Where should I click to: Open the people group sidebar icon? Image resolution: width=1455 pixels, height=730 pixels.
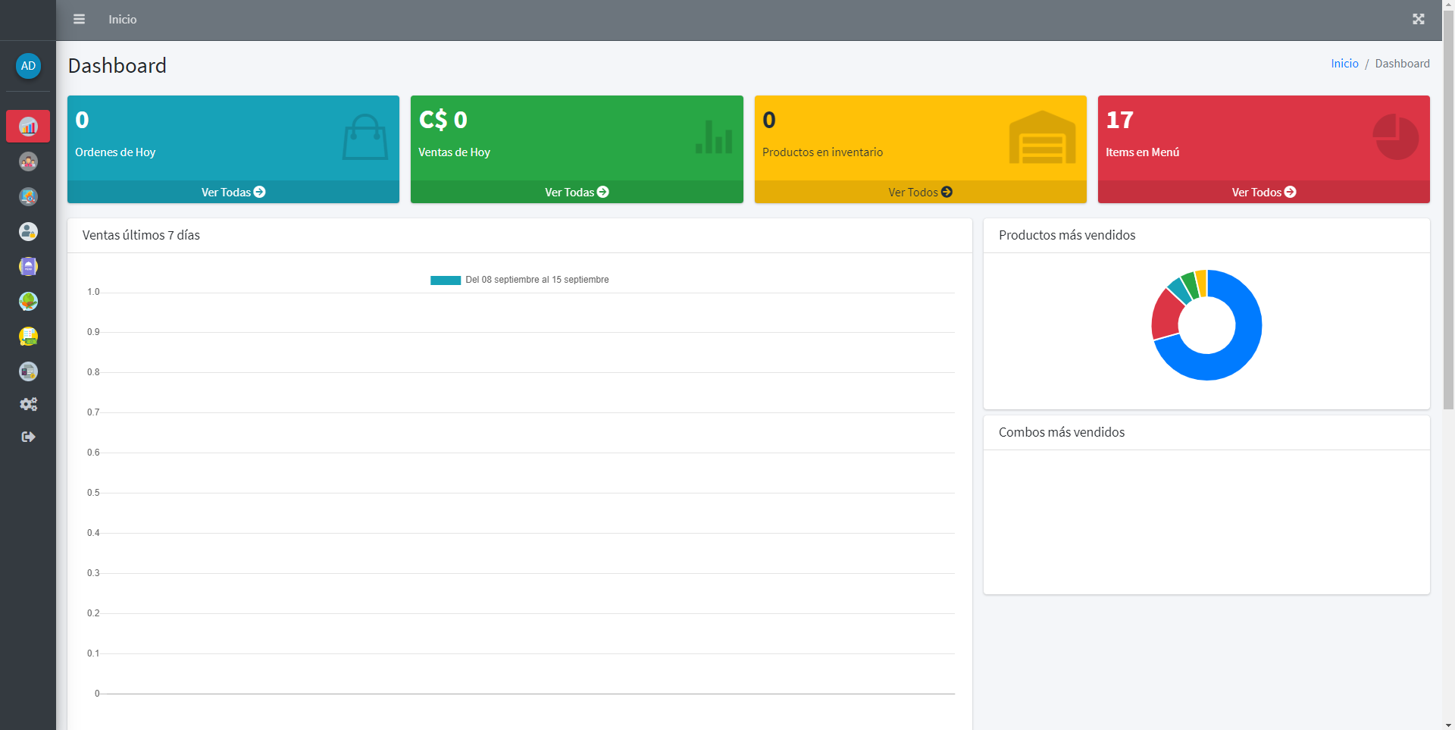[28, 161]
